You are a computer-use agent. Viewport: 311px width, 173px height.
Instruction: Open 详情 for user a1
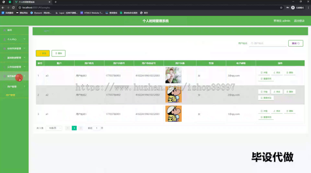(x=264, y=111)
